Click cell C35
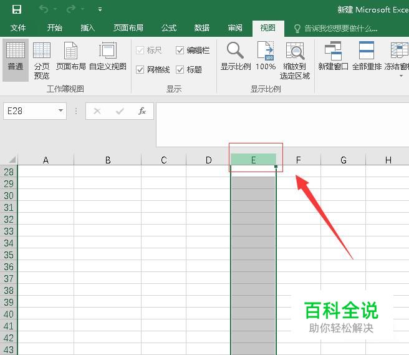 click(163, 255)
